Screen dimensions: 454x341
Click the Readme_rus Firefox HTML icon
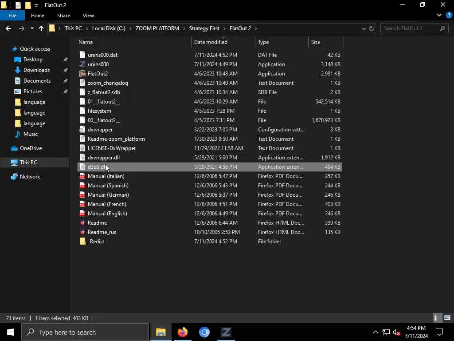point(82,232)
